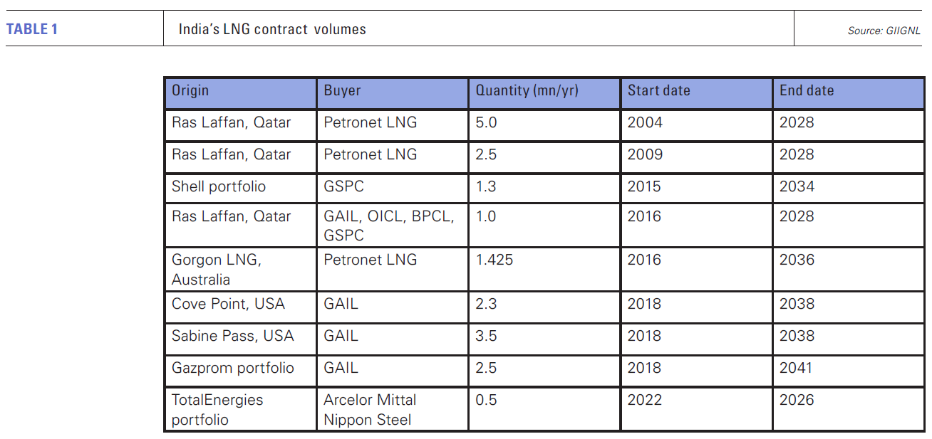Select the 5.0 quantity value
Viewport: 932px width, 439px height.
[486, 122]
